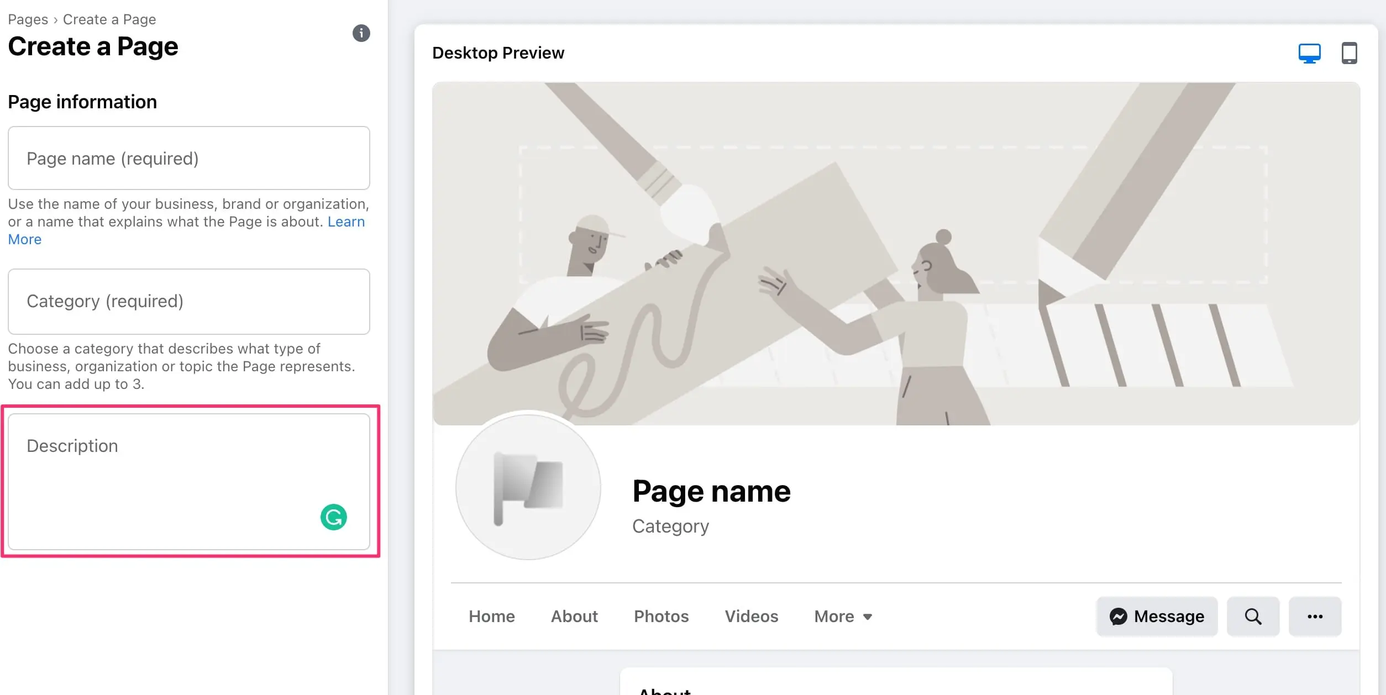The width and height of the screenshot is (1386, 695).
Task: Click the cover photo illustration
Action: point(896,254)
